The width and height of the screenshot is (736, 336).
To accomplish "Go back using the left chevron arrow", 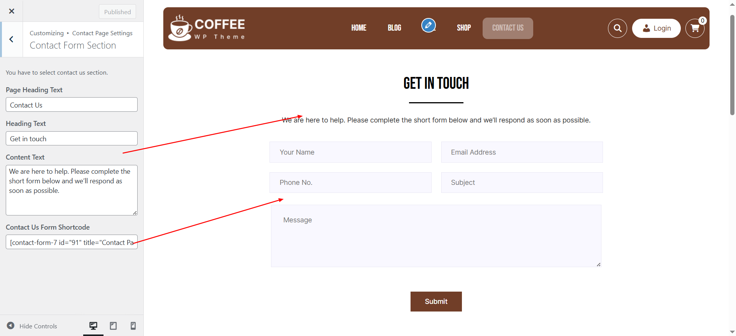I will coord(11,39).
